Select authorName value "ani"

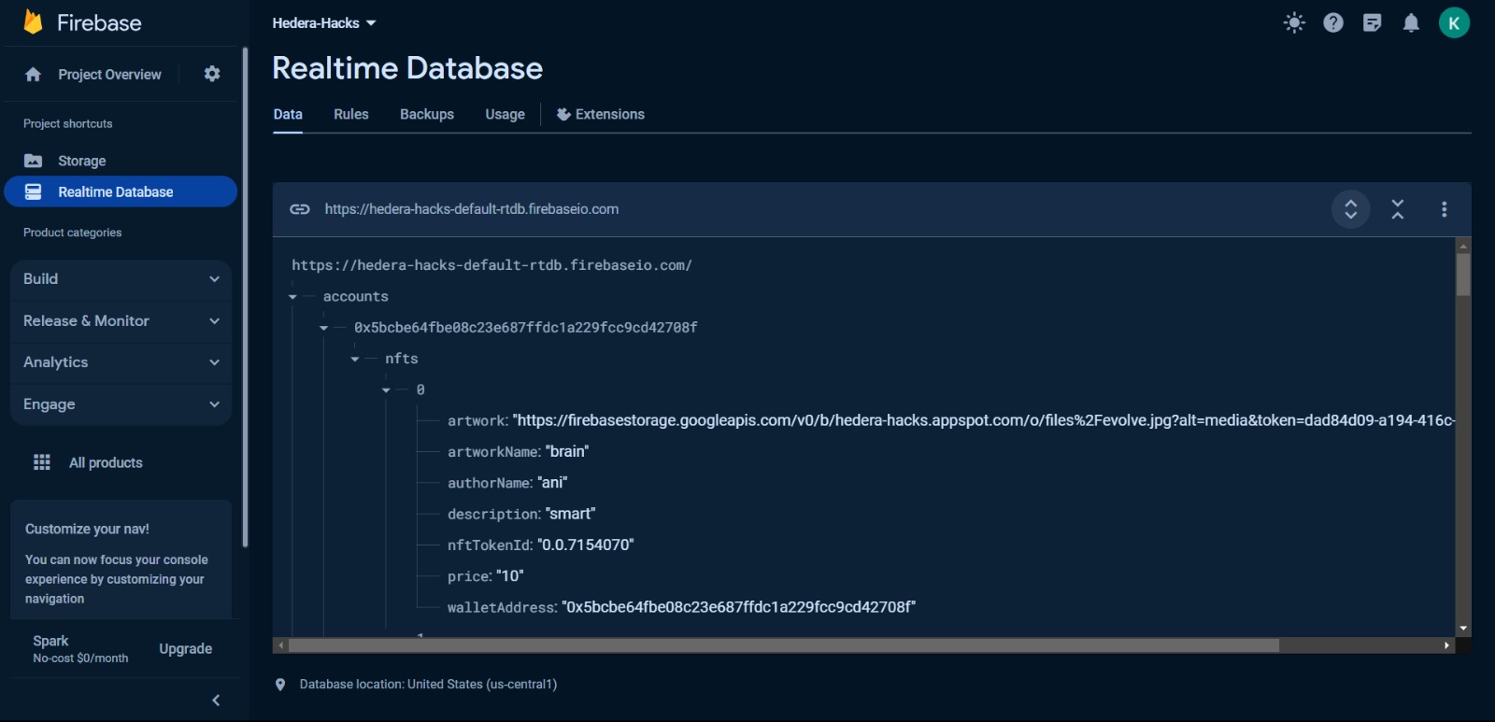click(x=553, y=483)
